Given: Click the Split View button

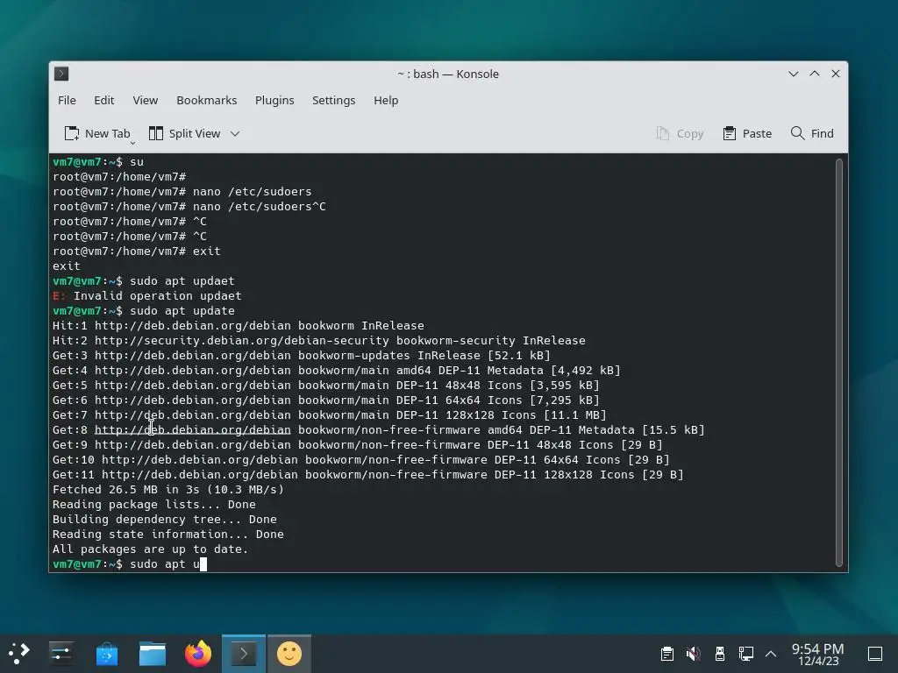Looking at the screenshot, I should coord(184,133).
